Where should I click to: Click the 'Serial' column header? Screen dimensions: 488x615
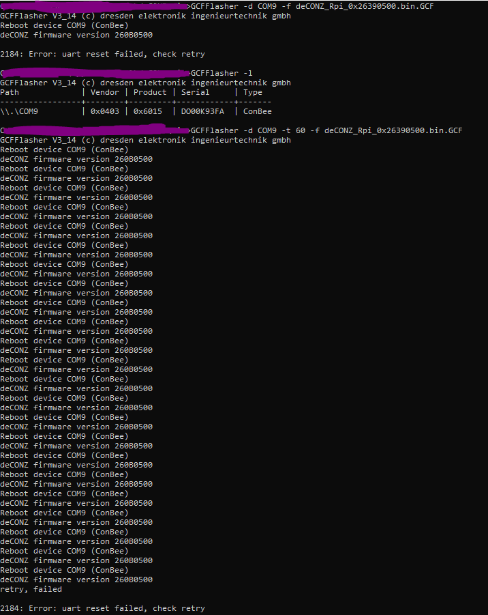click(195, 92)
